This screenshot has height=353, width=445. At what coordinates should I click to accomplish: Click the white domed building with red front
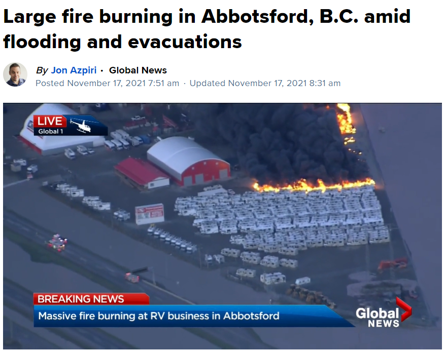coord(188,161)
